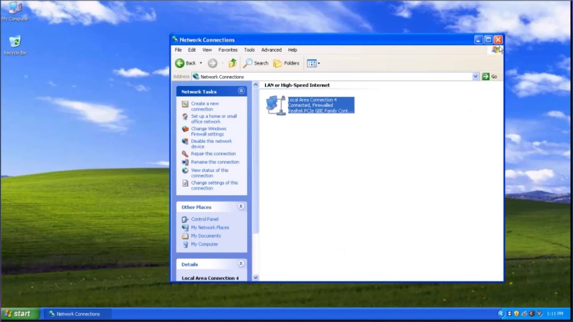Open the Back history dropdown arrow
The image size is (573, 322).
pyautogui.click(x=201, y=63)
